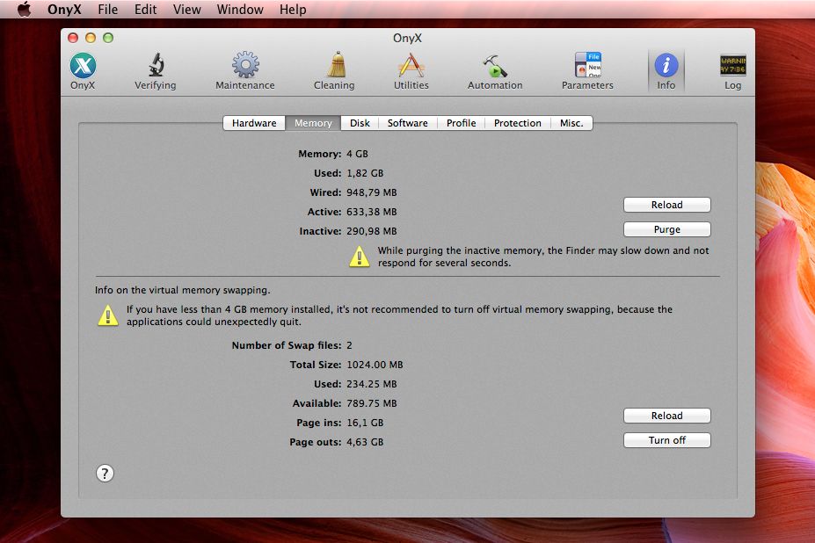Switch to the Software tab

[408, 123]
